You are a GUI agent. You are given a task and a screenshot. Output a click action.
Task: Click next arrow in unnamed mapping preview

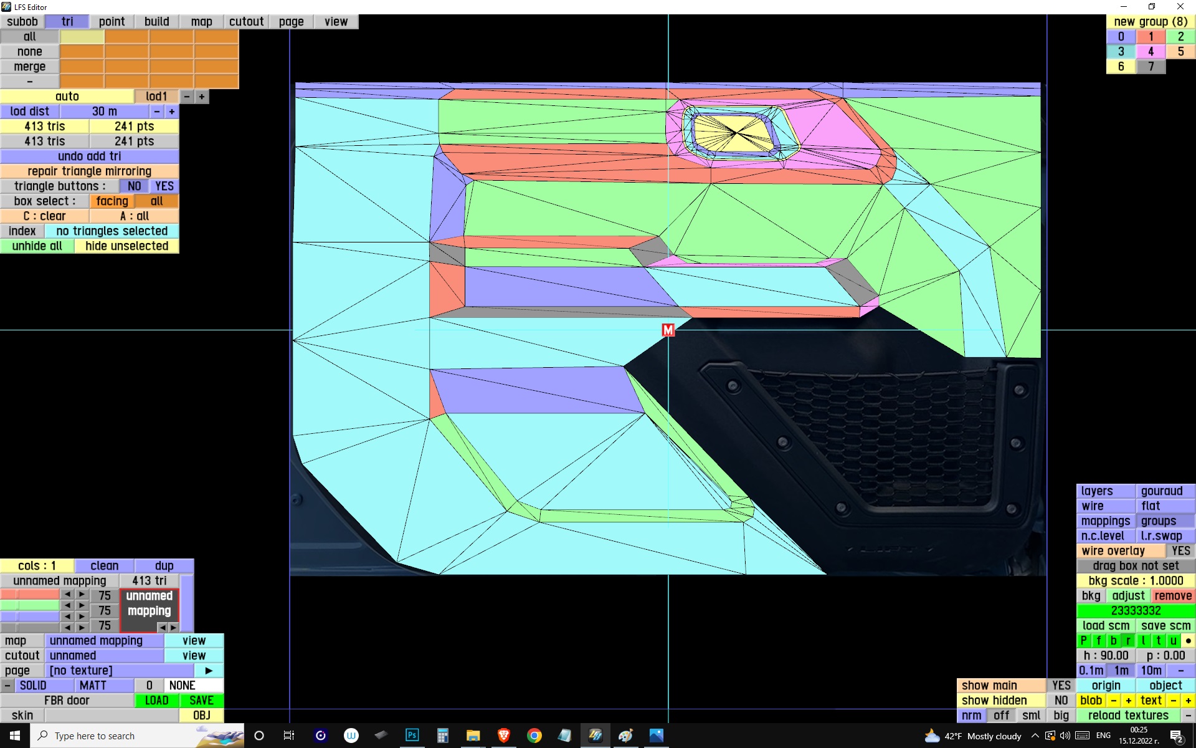(174, 627)
